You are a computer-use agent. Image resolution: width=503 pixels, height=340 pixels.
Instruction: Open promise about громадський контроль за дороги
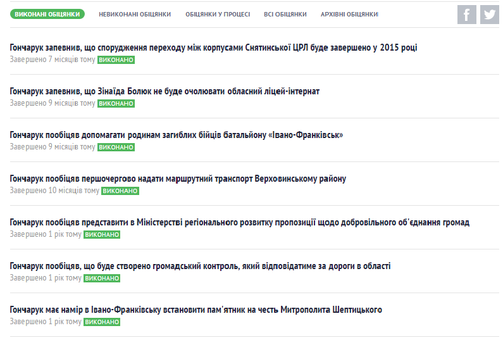200,266
